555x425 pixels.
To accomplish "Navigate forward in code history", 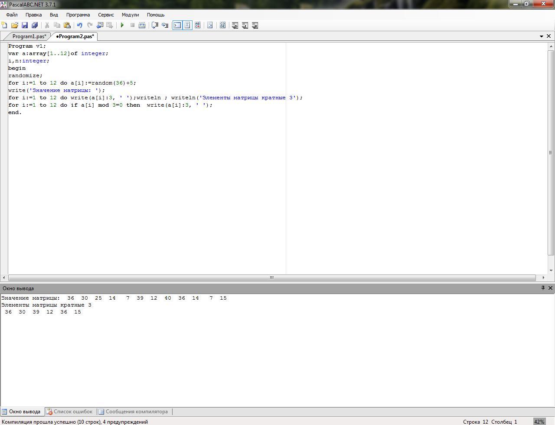I will [110, 25].
